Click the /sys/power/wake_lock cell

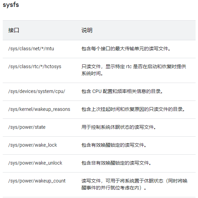click(x=33, y=145)
